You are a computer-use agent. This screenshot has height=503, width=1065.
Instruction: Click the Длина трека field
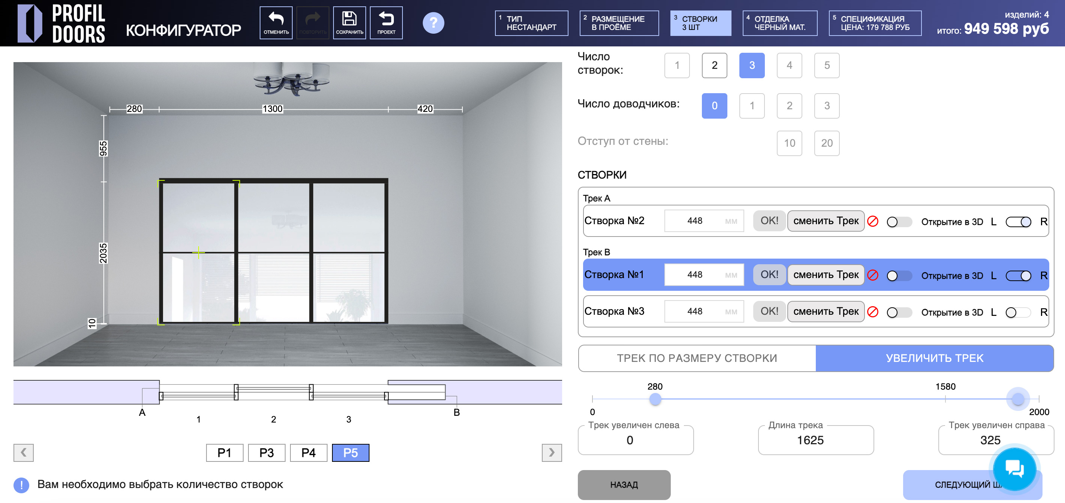tap(815, 440)
